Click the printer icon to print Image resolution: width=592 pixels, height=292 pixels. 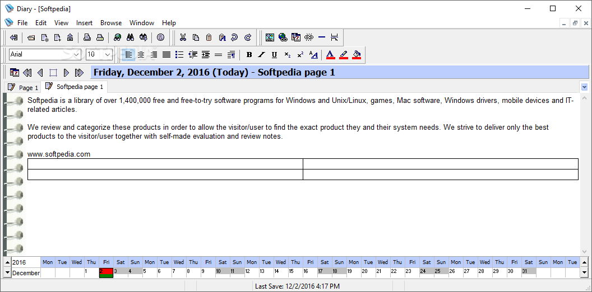[x=100, y=37]
